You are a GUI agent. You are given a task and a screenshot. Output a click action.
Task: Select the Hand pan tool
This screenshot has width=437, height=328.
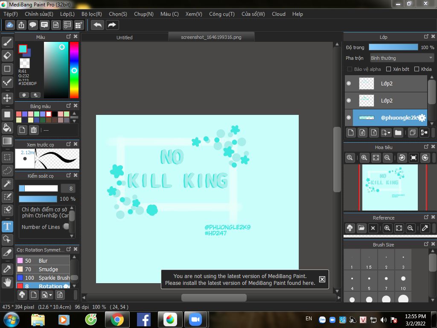click(7, 282)
